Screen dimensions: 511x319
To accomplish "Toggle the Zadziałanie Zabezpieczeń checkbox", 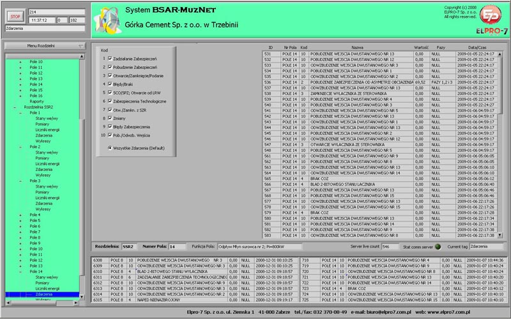I will click(110, 59).
